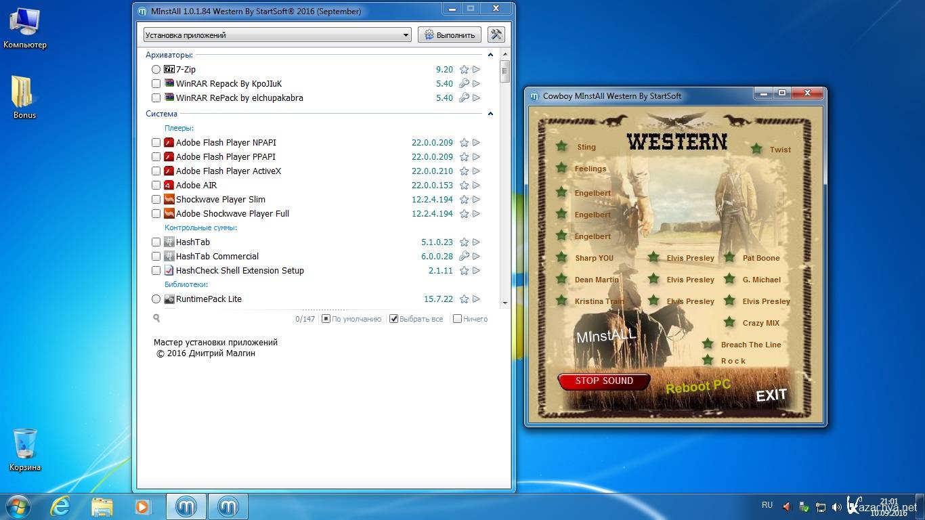Open Internet Explorer from the taskbar

(60, 506)
